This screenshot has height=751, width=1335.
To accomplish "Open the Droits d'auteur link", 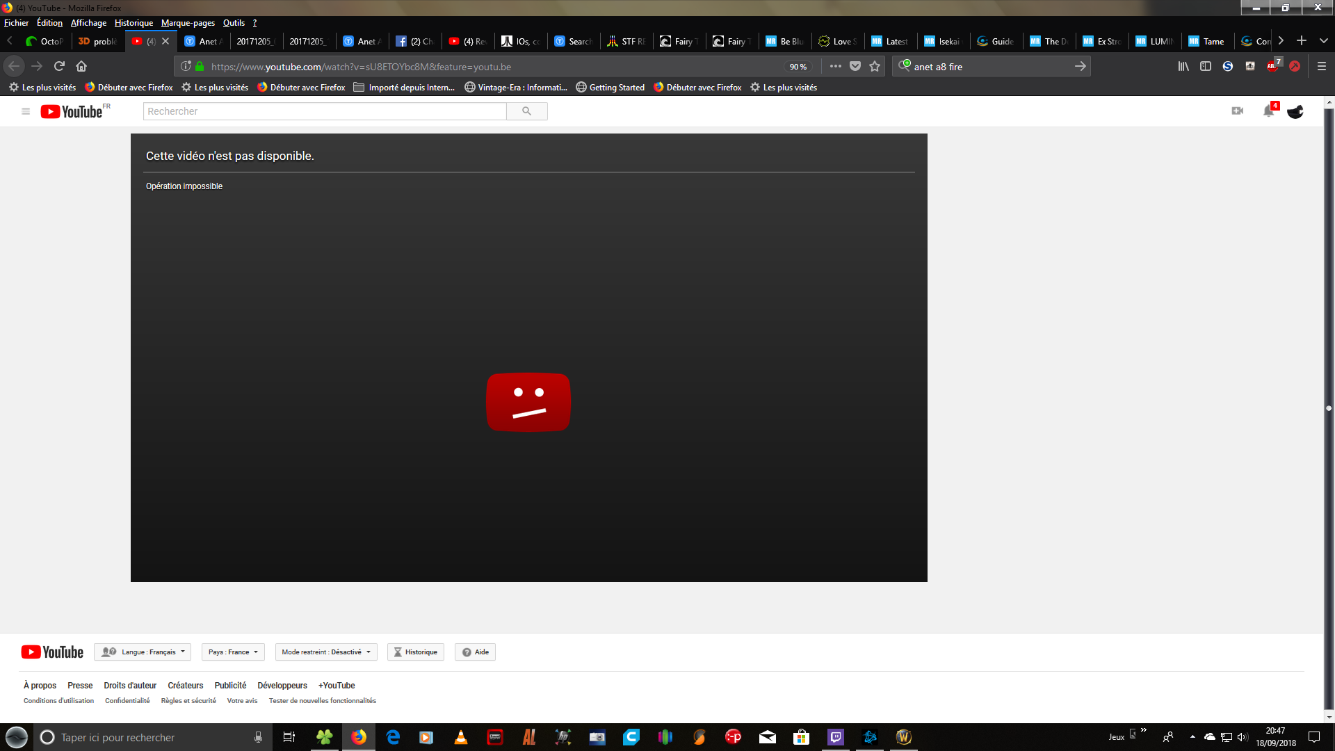I will [x=130, y=686].
